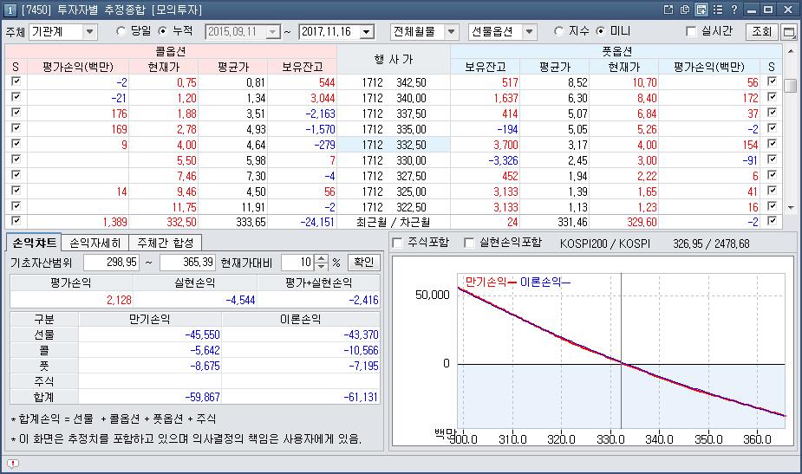Click the 풋옵션 group header

tap(616, 52)
